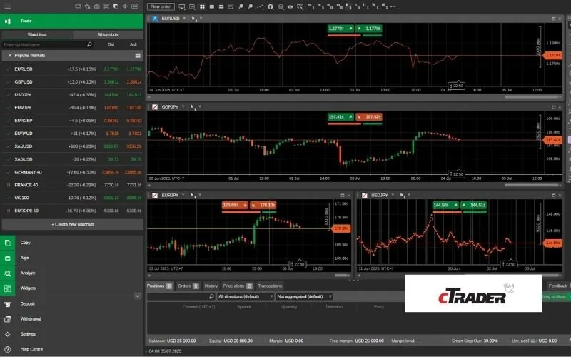The height and width of the screenshot is (357, 571).
Task: Click GBPJPY chart buy 197.42 button
Action: [369, 117]
